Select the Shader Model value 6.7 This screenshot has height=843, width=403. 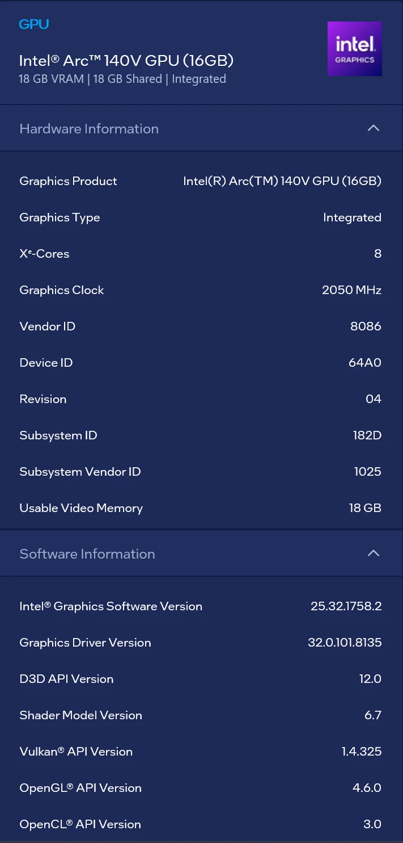[373, 715]
